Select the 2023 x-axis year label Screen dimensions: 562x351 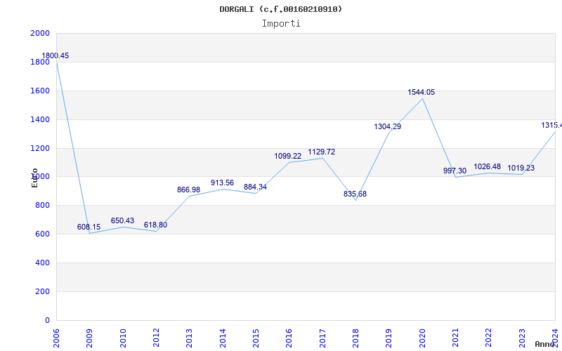coord(522,338)
